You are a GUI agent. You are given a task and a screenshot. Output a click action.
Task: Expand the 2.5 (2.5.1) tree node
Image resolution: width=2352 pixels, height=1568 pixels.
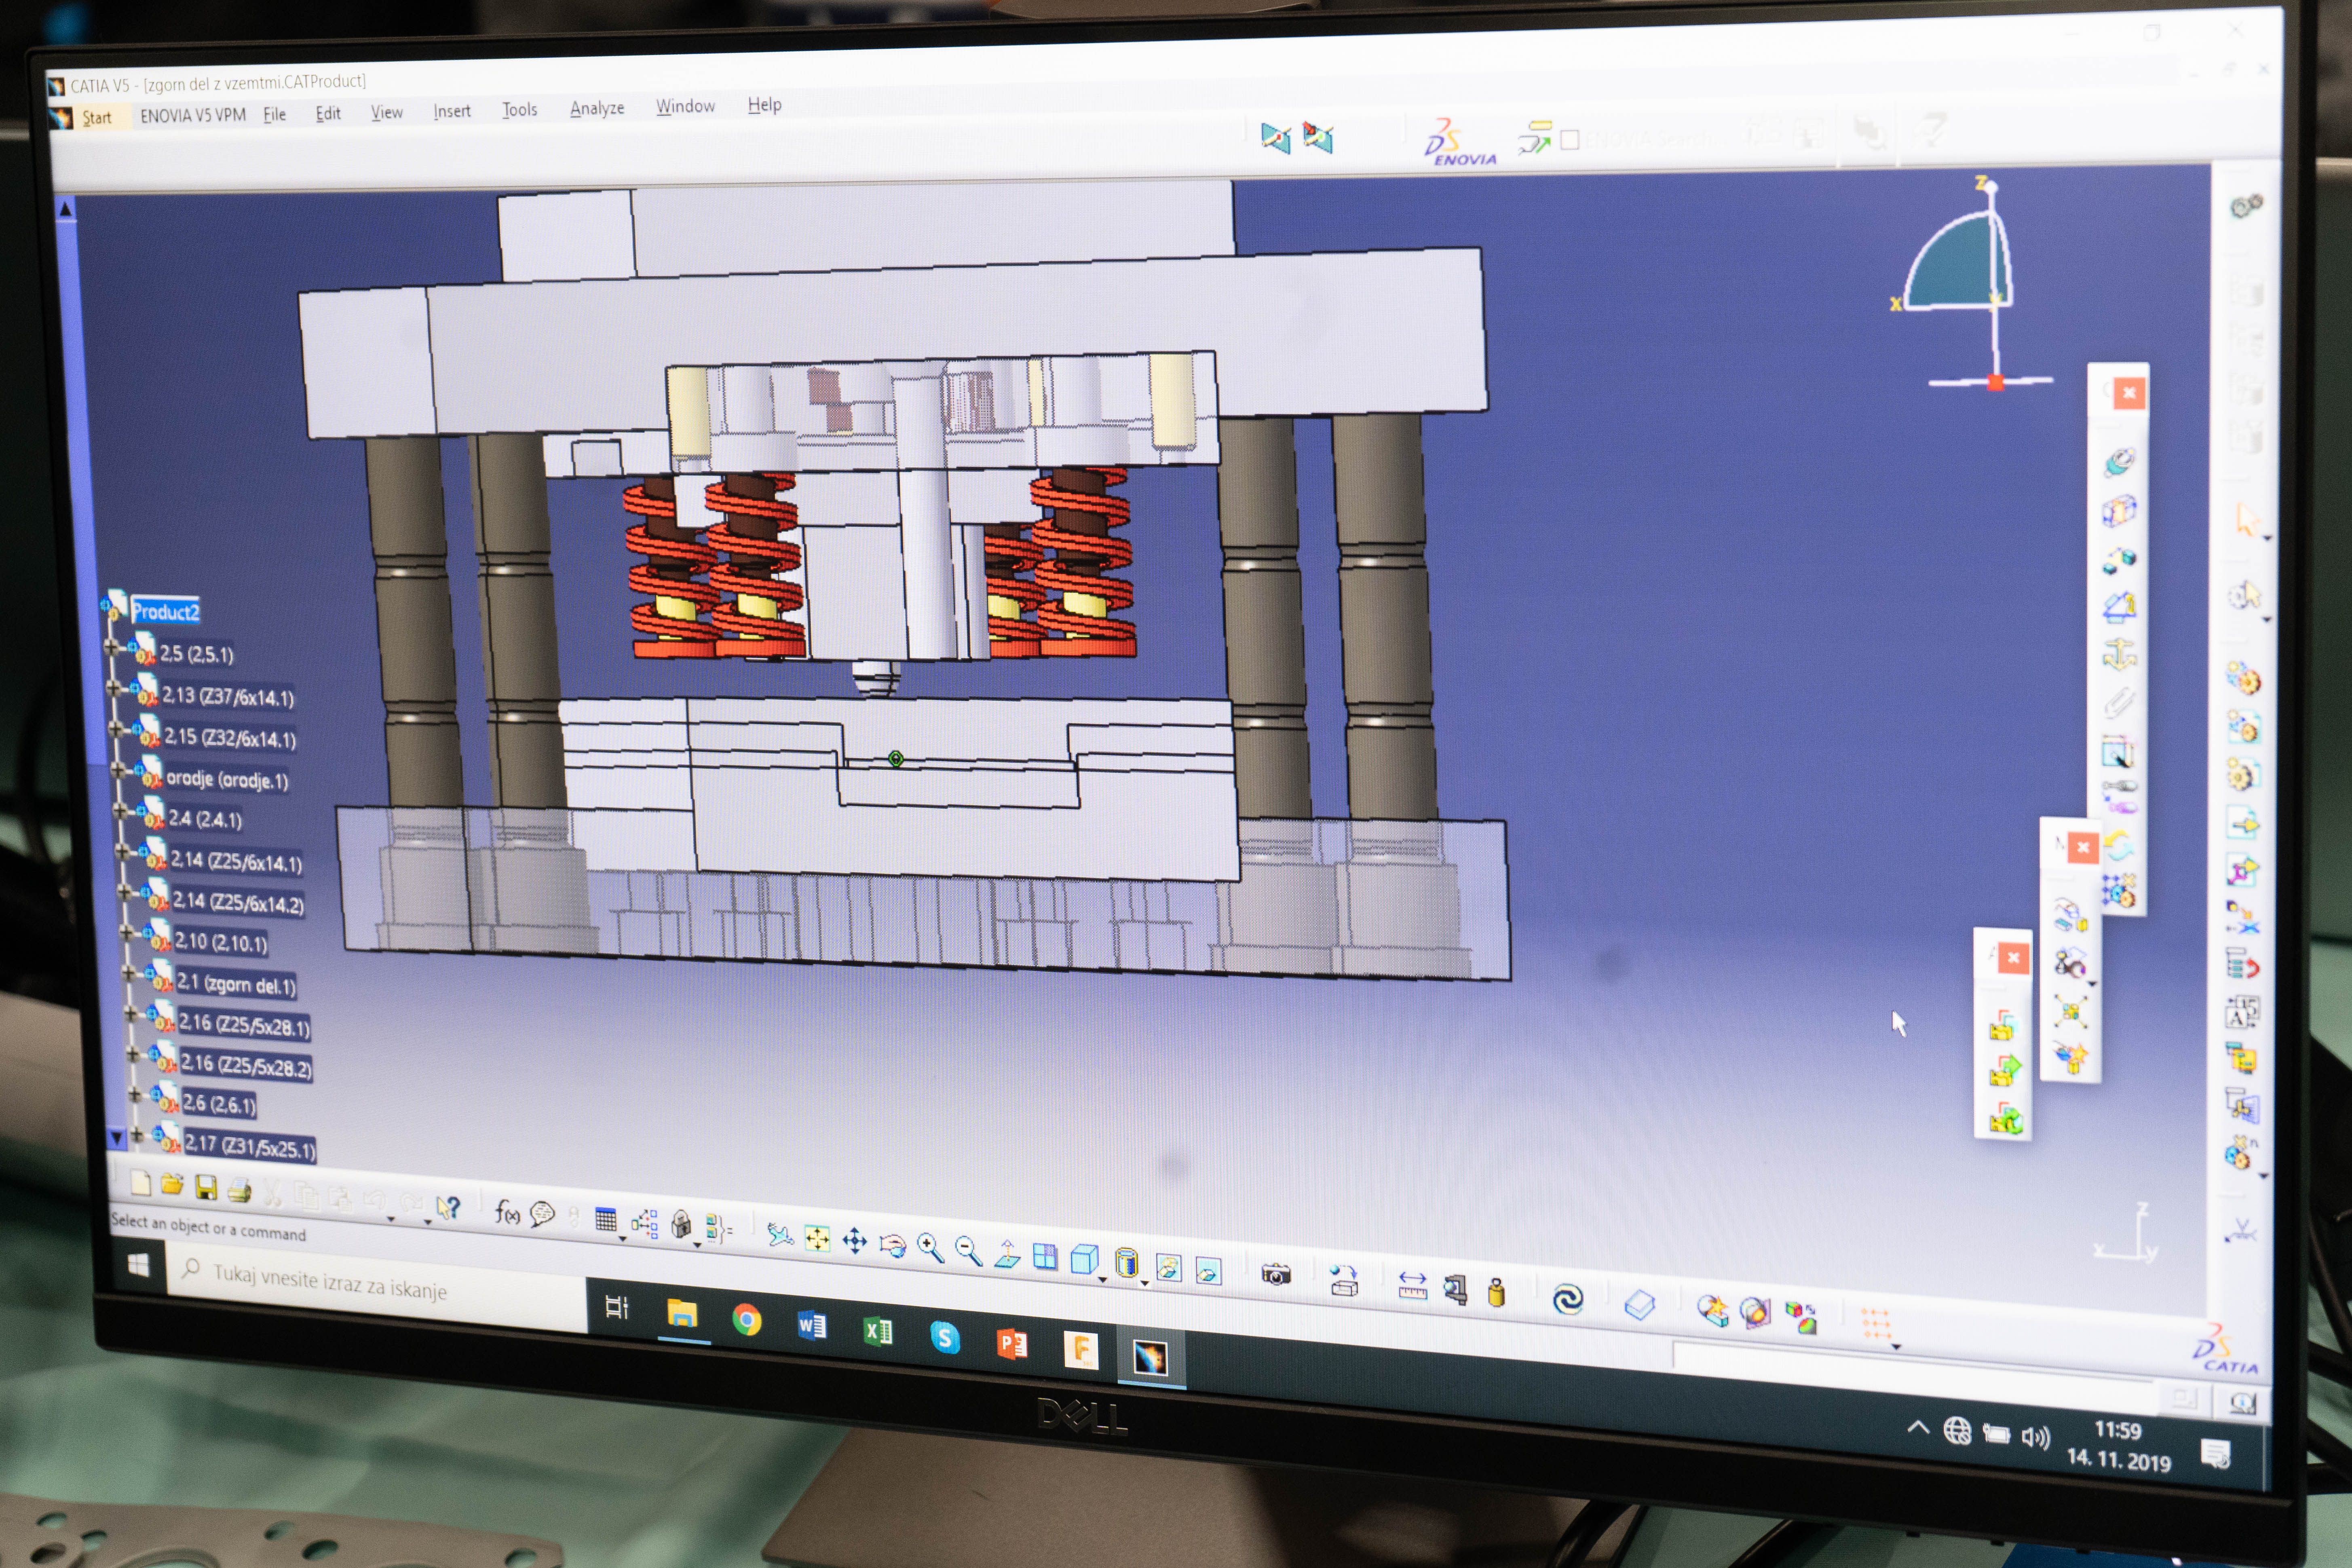point(111,647)
